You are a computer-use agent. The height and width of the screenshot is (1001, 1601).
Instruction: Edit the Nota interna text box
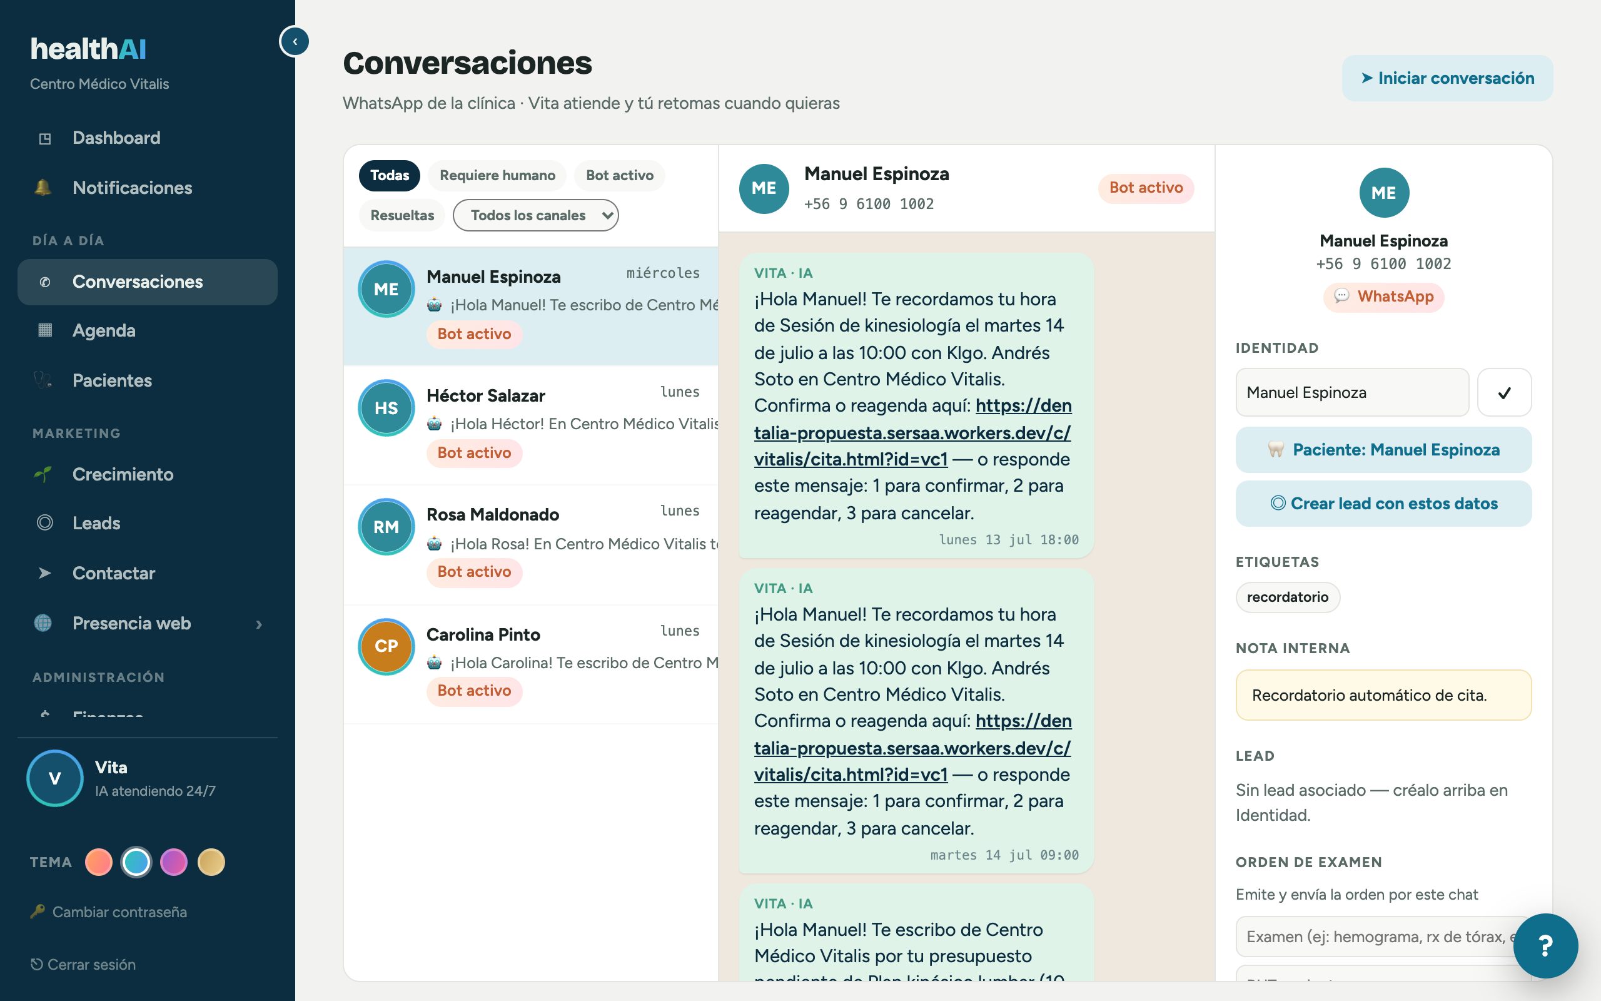point(1383,695)
